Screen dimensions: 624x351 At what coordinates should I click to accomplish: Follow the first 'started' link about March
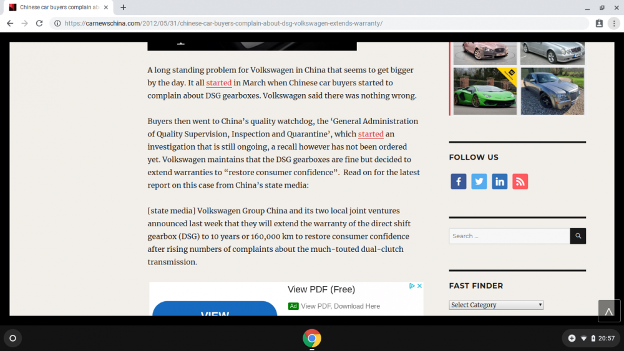[x=218, y=83]
